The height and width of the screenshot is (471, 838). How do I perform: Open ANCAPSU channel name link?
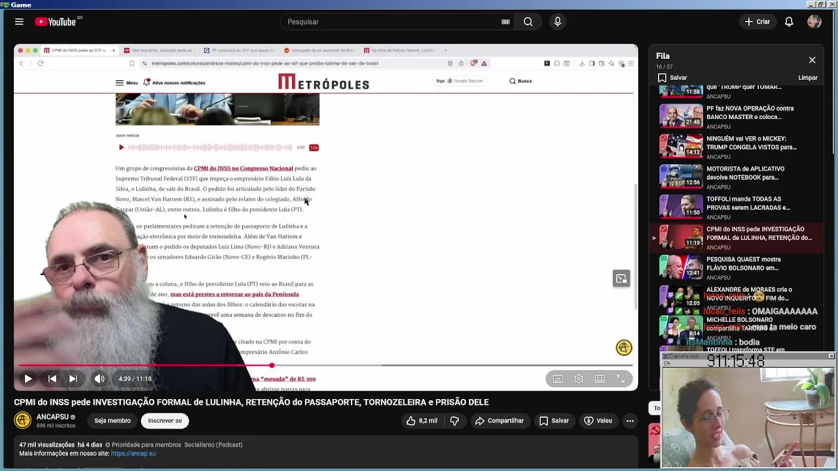click(x=52, y=417)
